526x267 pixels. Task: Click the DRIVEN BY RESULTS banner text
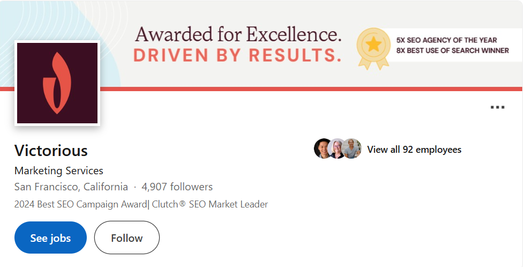point(237,55)
